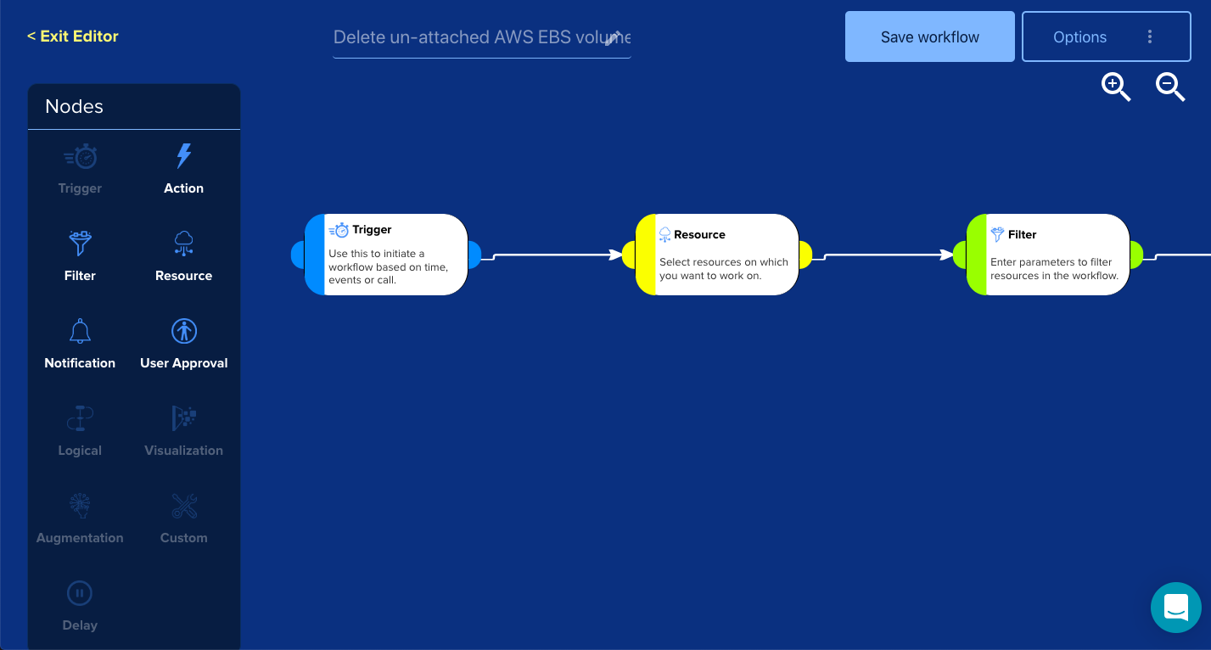
Task: Click the Trigger node's blue input connector
Action: click(x=298, y=255)
